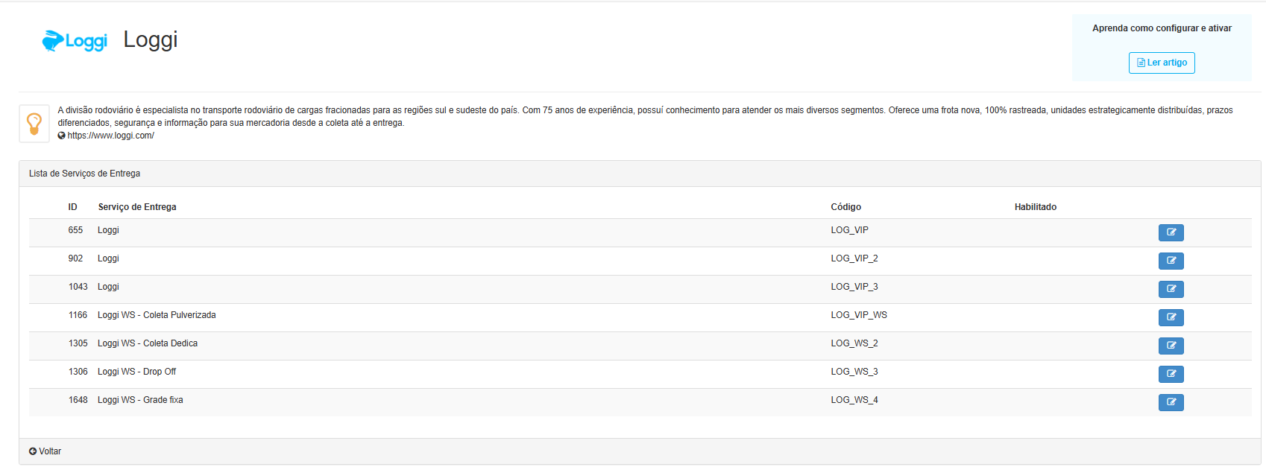
Task: Edit the LOG_VIP delivery service
Action: [1171, 232]
